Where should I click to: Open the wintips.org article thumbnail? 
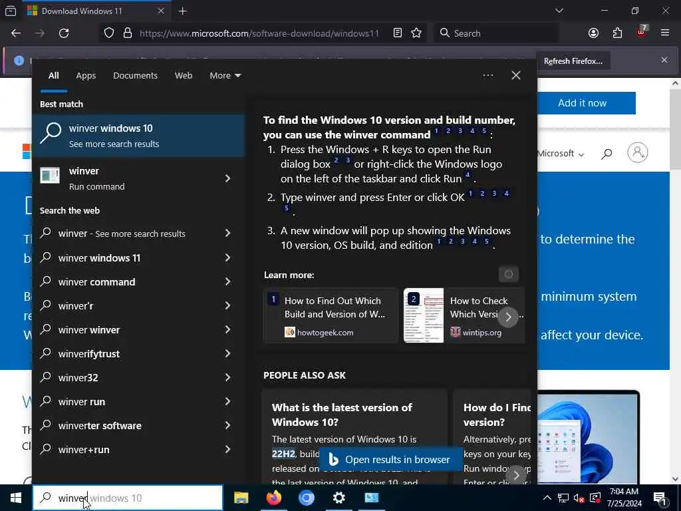(x=424, y=315)
